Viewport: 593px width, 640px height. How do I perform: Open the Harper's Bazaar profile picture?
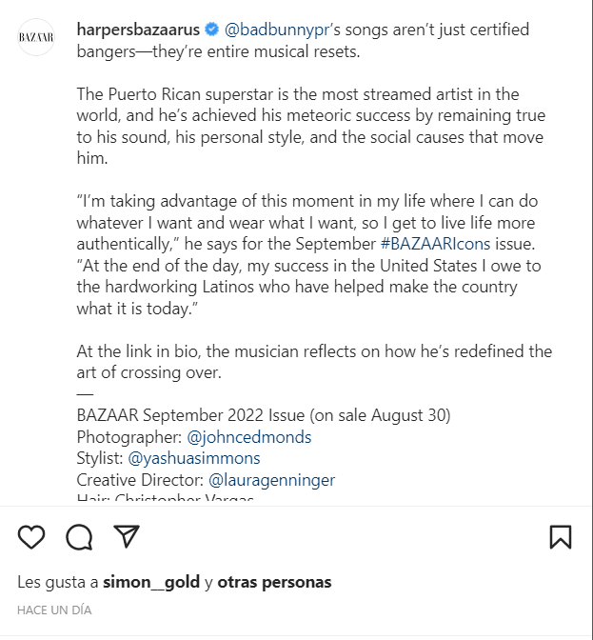[37, 37]
